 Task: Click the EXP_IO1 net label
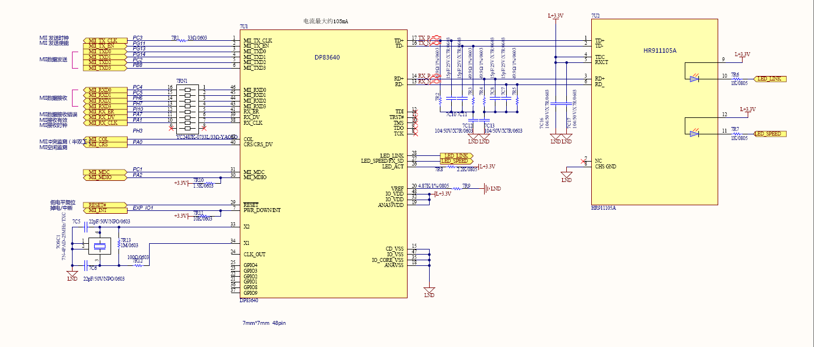click(143, 208)
